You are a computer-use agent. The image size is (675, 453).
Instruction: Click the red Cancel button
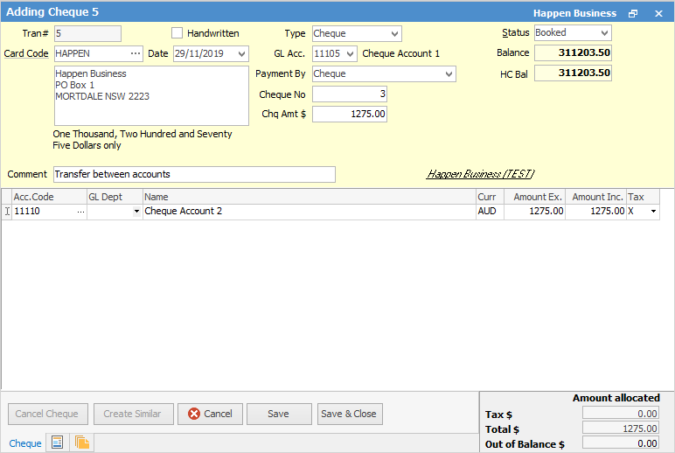[211, 414]
